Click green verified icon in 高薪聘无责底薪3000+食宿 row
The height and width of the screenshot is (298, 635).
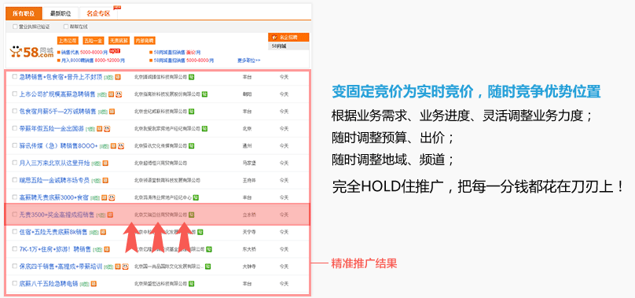[196, 197]
